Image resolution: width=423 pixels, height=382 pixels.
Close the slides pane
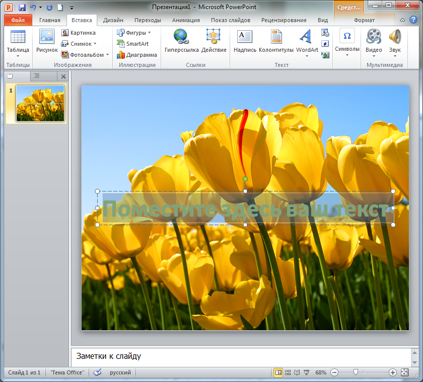[63, 76]
